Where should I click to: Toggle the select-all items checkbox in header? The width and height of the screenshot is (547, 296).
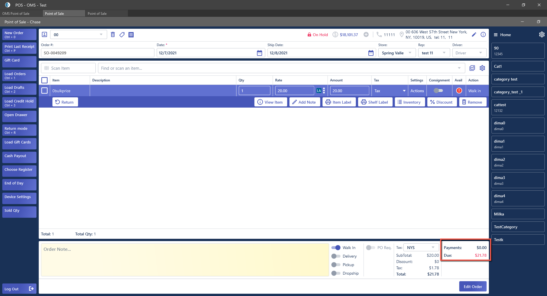point(44,80)
